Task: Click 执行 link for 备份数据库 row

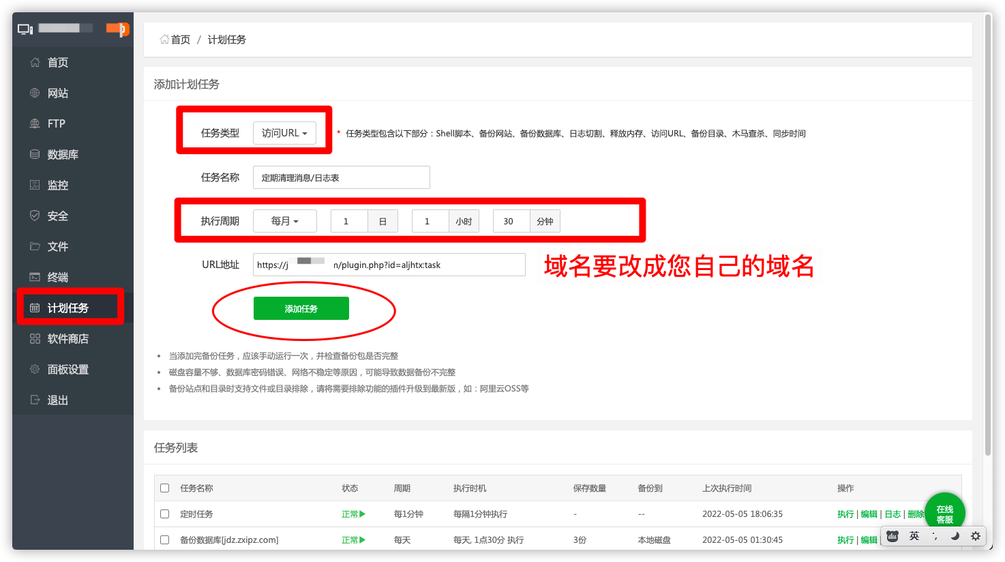Action: (x=845, y=540)
